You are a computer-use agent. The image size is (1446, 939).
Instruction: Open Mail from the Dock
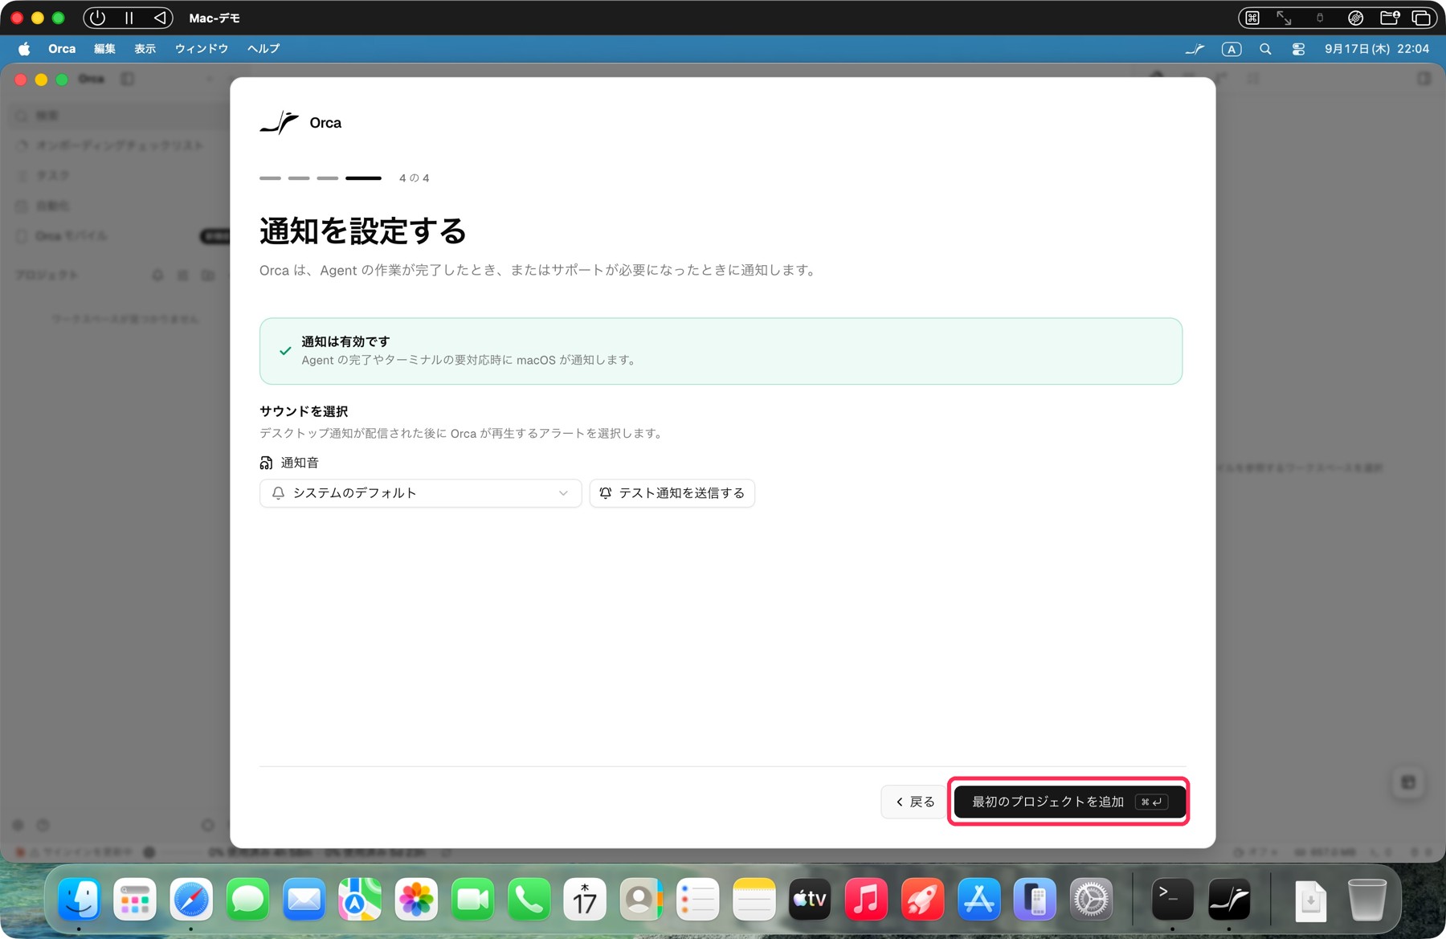(x=304, y=900)
